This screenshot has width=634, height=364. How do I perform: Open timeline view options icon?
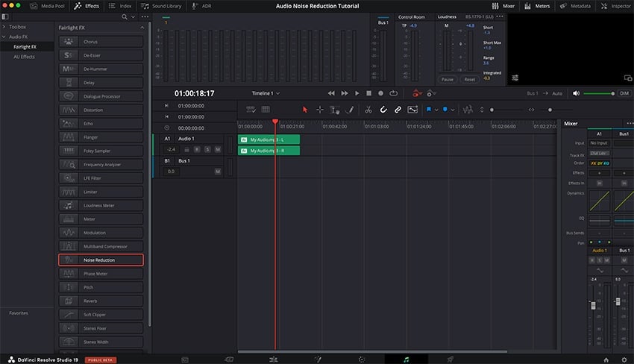251,110
